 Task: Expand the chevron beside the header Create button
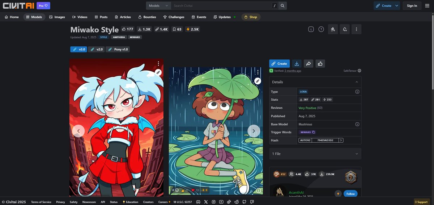[397, 5]
